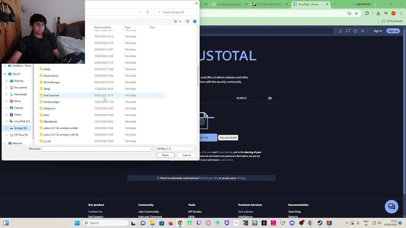Viewport: 406px width, 228px height.
Task: Open the Get a demo link
Action: click(246, 212)
